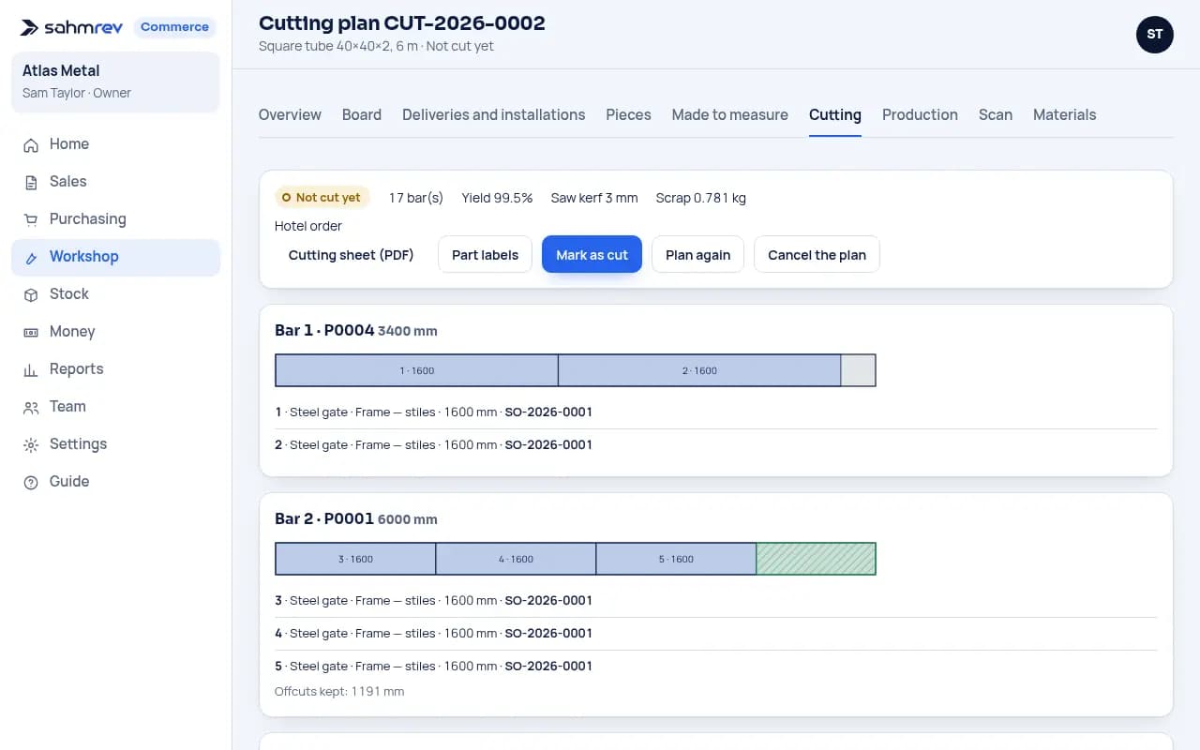The image size is (1200, 750).
Task: Select the Pieces tab
Action: click(x=628, y=114)
